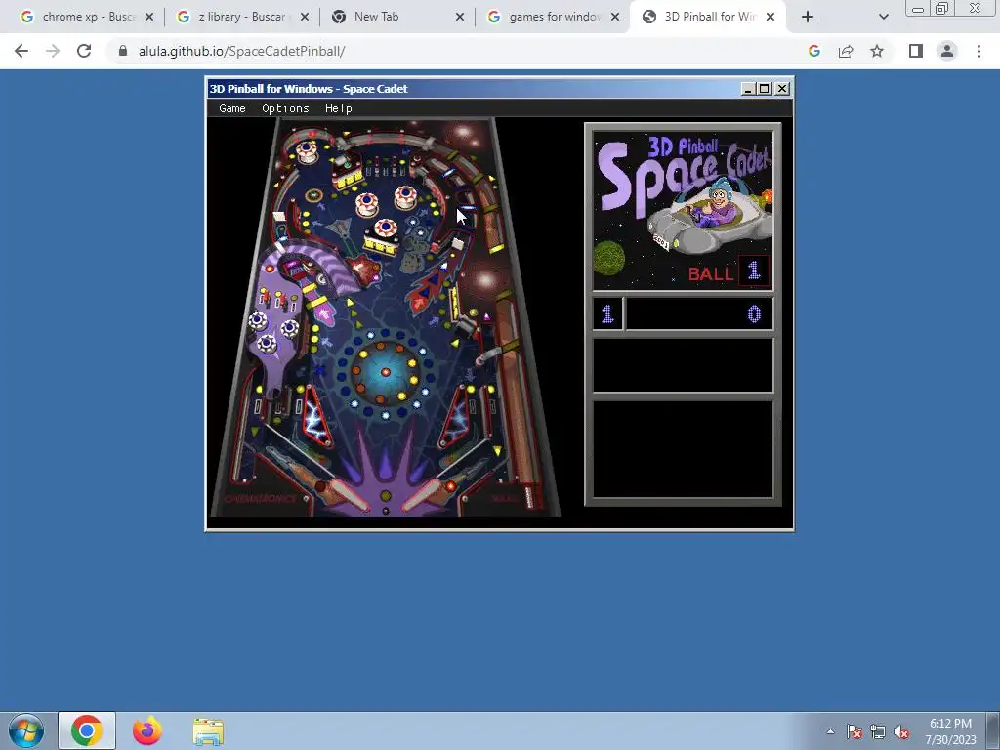Reload the current page
Screen dimensions: 1000x750
click(x=84, y=51)
